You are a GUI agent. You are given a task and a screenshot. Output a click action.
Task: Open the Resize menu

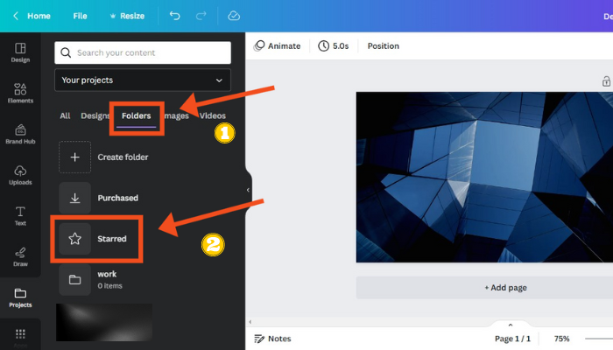(x=127, y=16)
